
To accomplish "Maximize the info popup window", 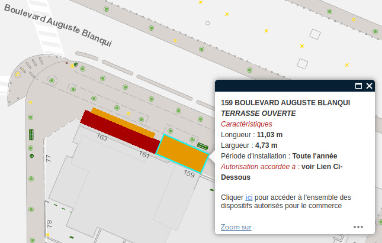I will click(x=358, y=86).
